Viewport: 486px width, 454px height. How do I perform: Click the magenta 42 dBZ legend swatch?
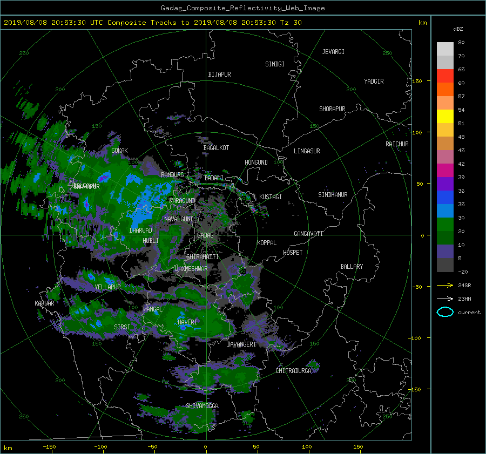pos(445,170)
